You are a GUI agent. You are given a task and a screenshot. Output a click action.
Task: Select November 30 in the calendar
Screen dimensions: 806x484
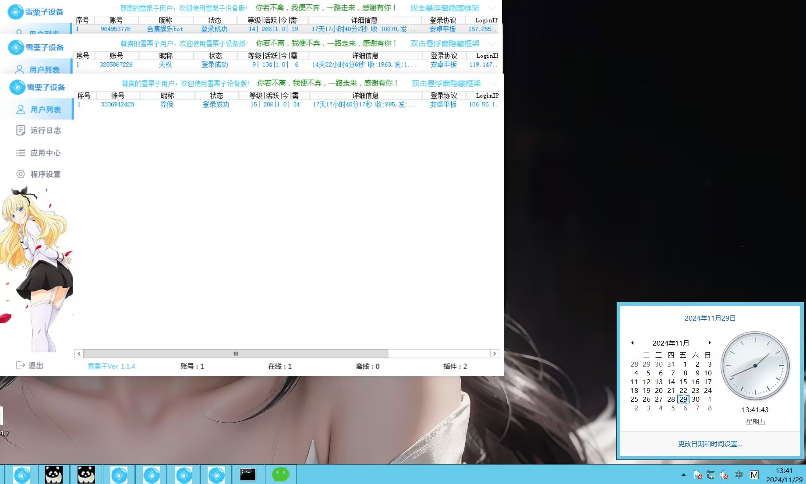click(x=696, y=399)
